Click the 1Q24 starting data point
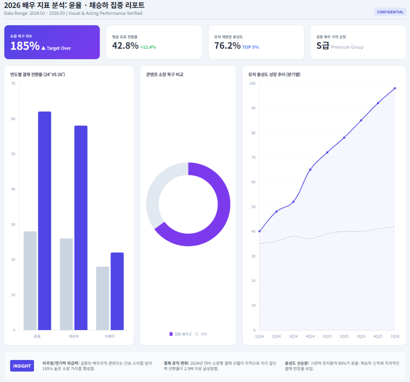This screenshot has width=410, height=382. (x=259, y=231)
